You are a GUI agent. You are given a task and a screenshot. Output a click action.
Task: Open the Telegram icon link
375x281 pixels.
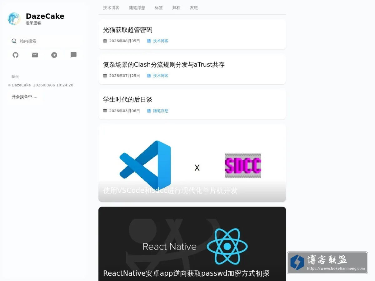point(54,55)
